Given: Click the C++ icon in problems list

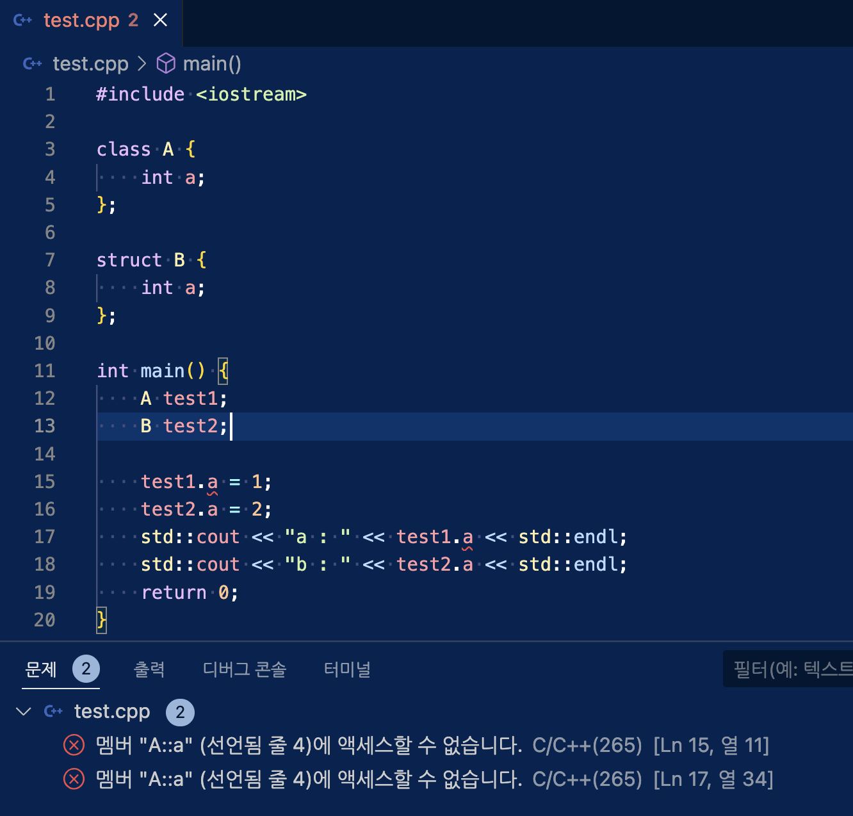Looking at the screenshot, I should [x=53, y=712].
